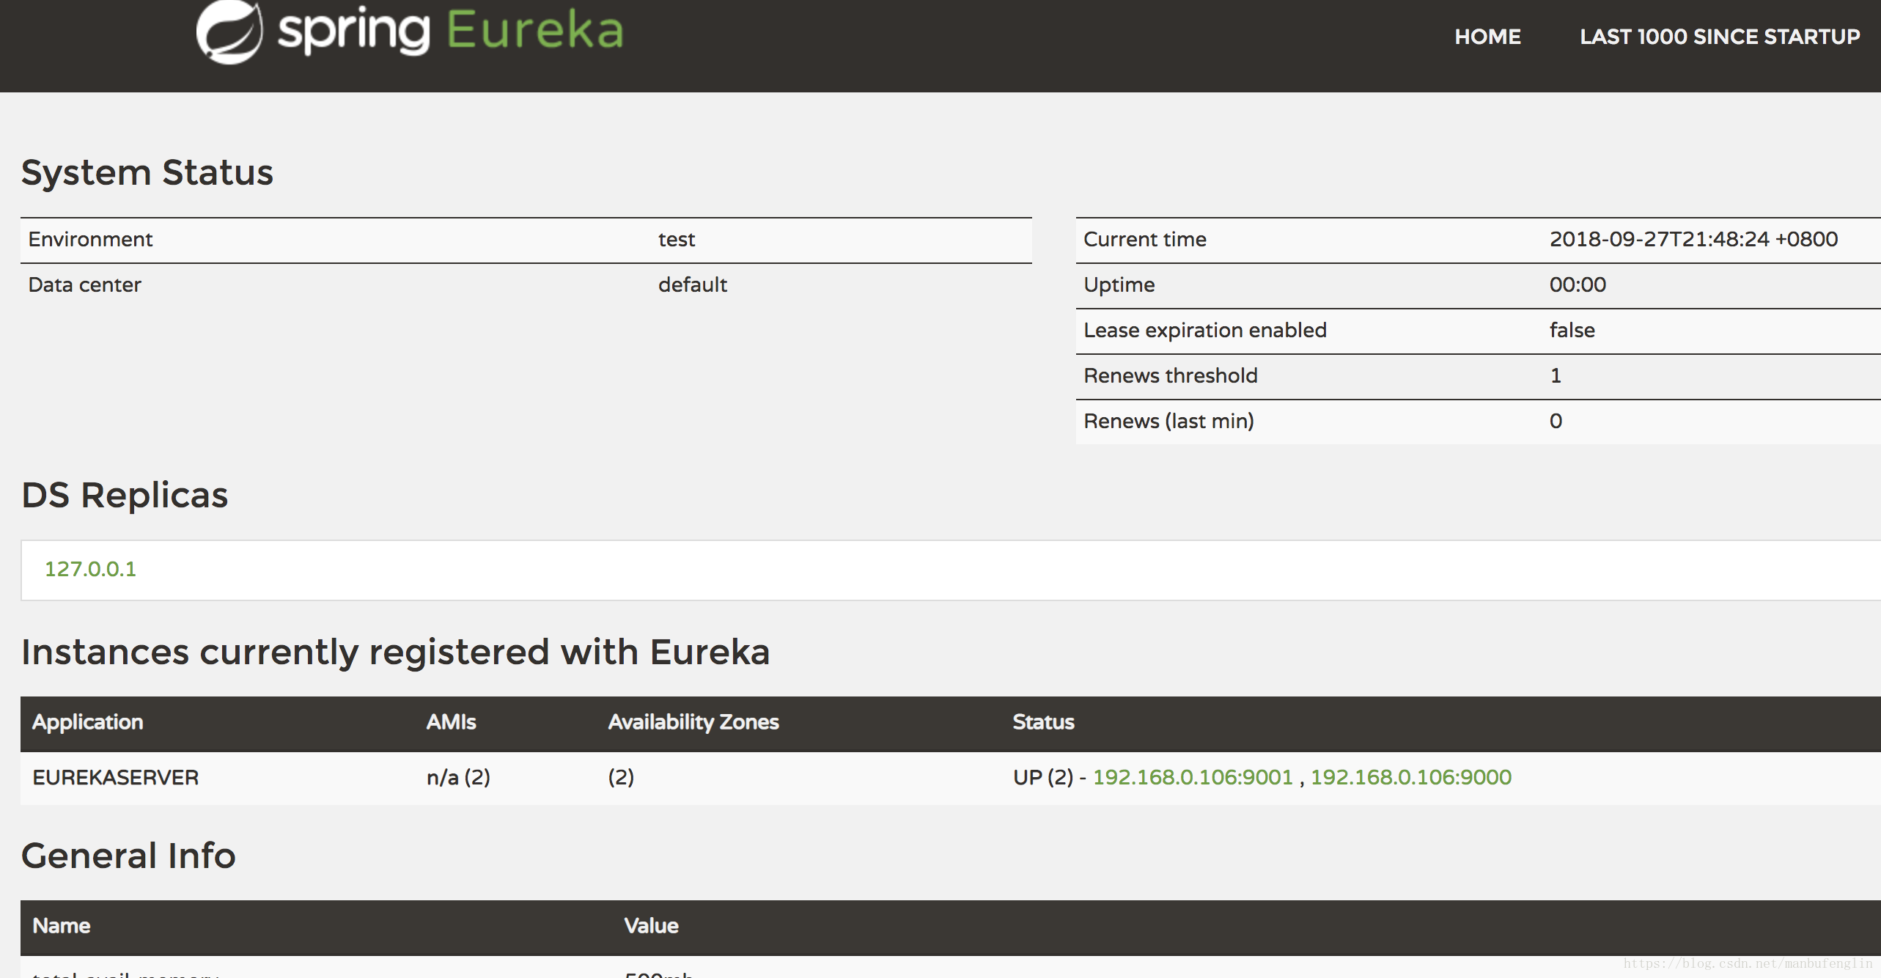Open the HOME navigation item
The image size is (1881, 978).
pos(1487,37)
